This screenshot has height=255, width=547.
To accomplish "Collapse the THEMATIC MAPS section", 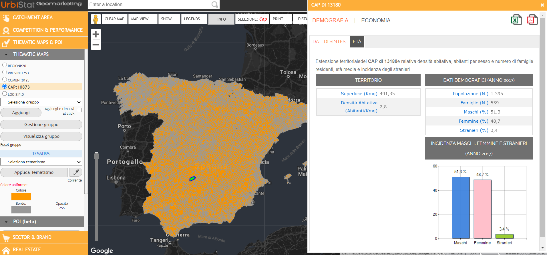I will 42,54.
